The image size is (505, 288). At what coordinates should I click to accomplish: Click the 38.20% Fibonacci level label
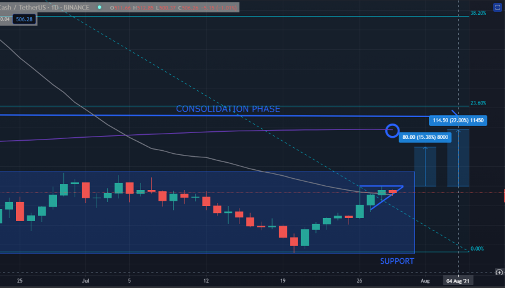tap(478, 13)
